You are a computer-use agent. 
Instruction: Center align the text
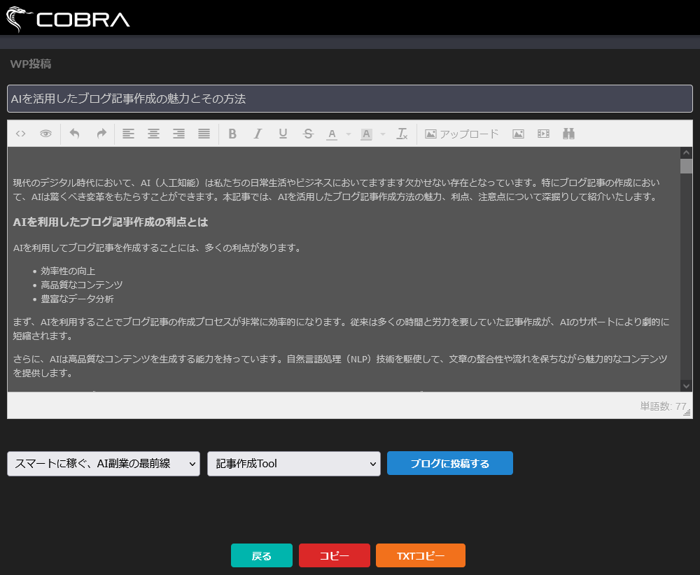(153, 134)
